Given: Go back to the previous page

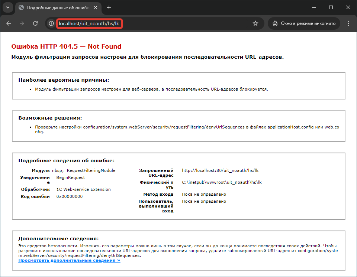Looking at the screenshot, I should [x=9, y=23].
